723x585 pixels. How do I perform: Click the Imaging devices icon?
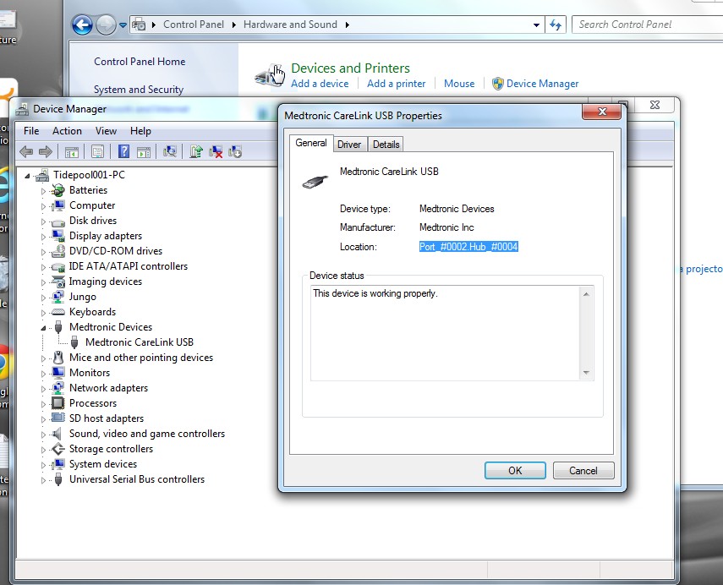pyautogui.click(x=58, y=282)
